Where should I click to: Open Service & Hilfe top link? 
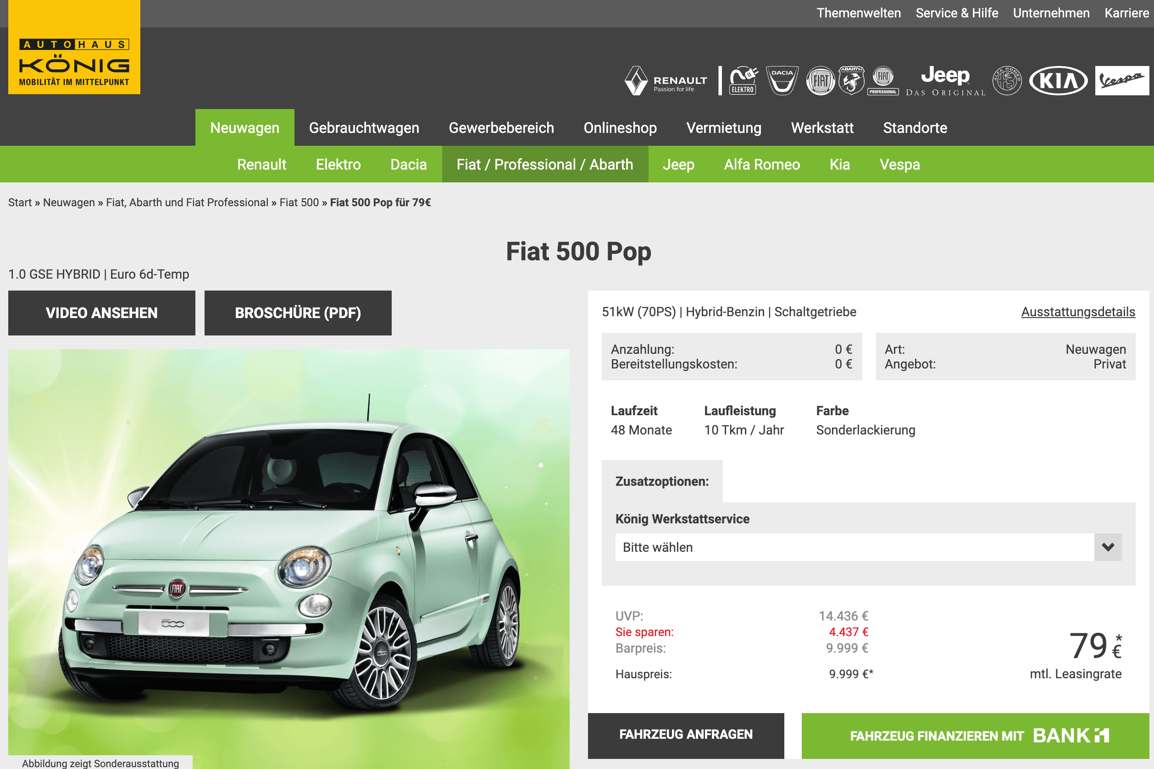957,13
